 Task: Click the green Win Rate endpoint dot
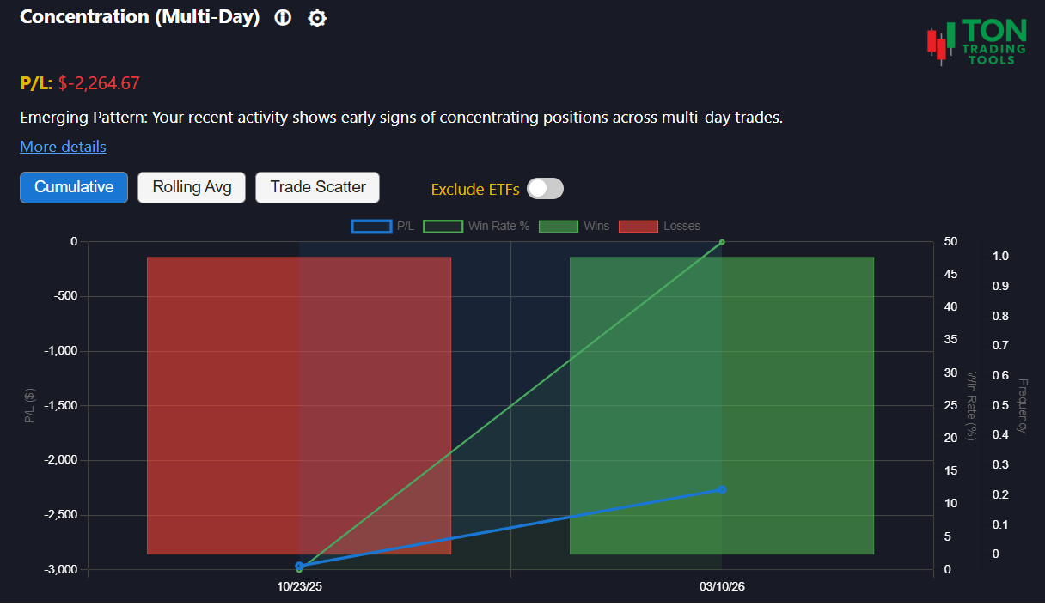721,241
